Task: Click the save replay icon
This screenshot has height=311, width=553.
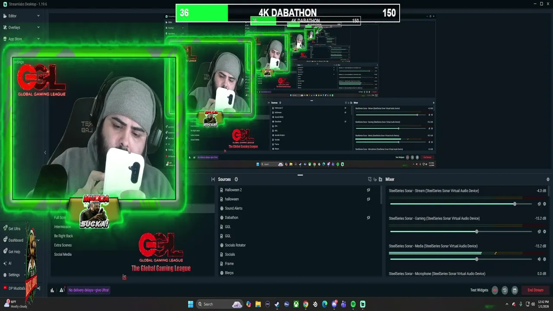Action: [x=515, y=290]
